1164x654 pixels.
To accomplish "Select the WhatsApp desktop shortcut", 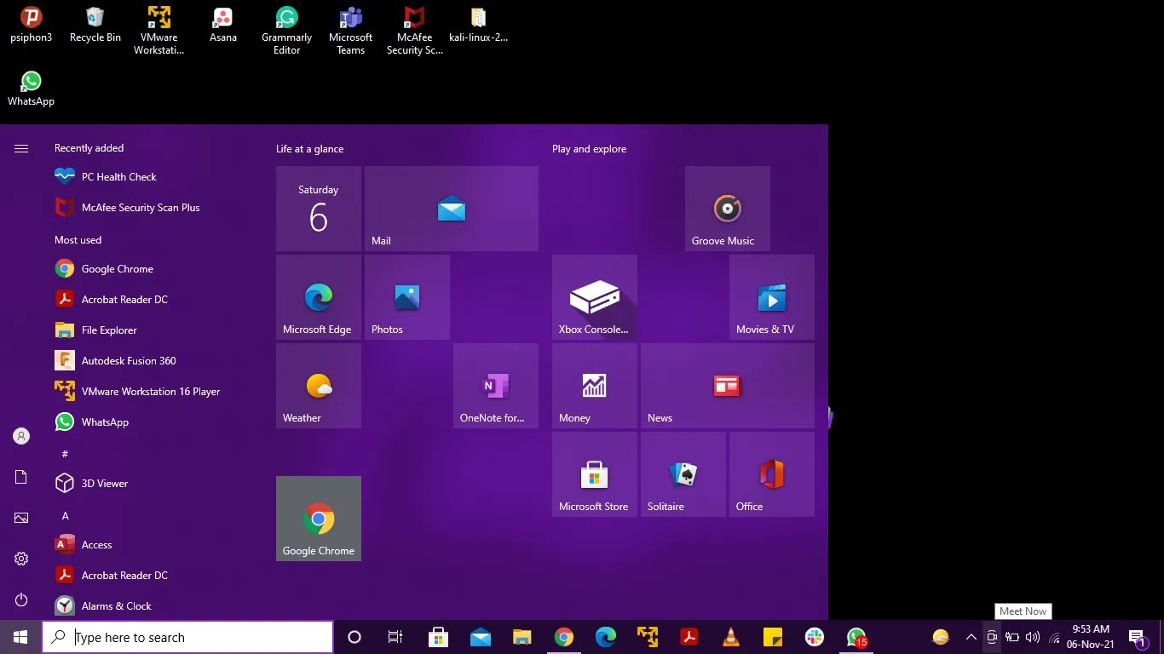I will 32,89.
